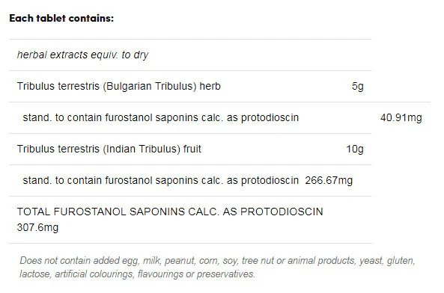Click 'furostanol saponins' in the Indian Tribulus row

[x=151, y=180]
